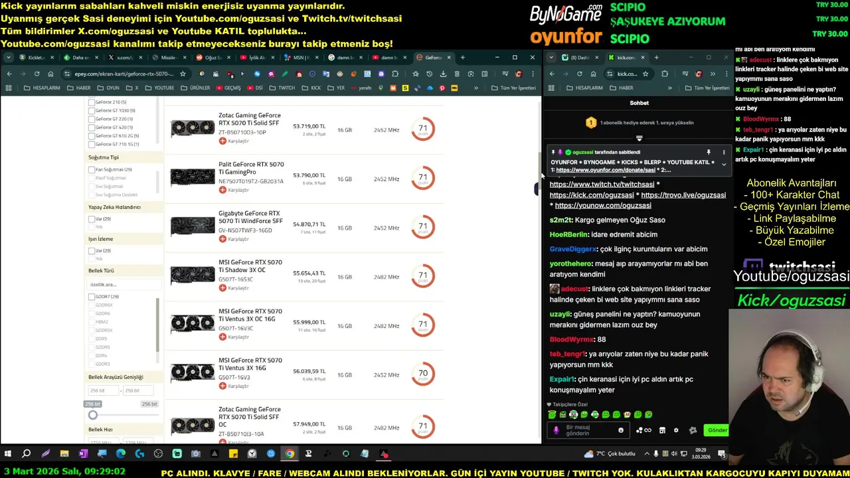
Task: Check GeForce GT 220 filter checkbox
Action: coord(92,119)
